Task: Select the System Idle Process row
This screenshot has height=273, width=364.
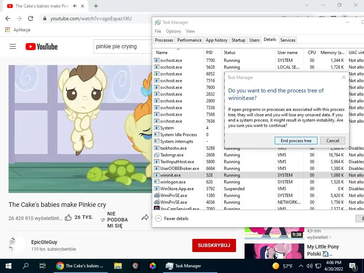Action: pyautogui.click(x=178, y=135)
